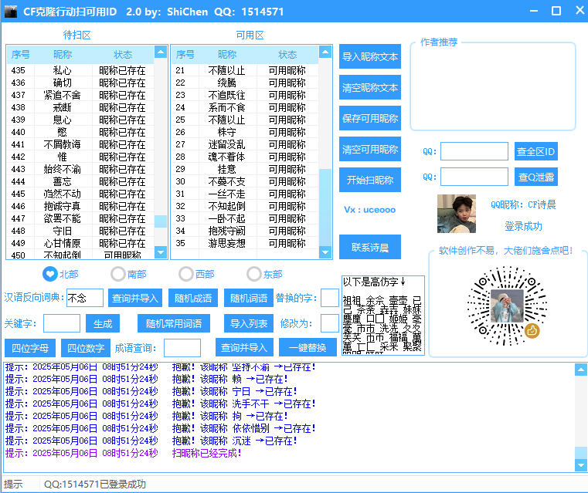588x493 pixels.
Task: Click the 登录成功 status label
Action: pos(523,226)
